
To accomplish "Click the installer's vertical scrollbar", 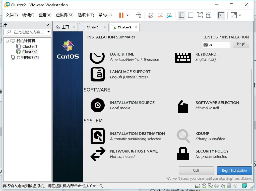I will (251, 116).
